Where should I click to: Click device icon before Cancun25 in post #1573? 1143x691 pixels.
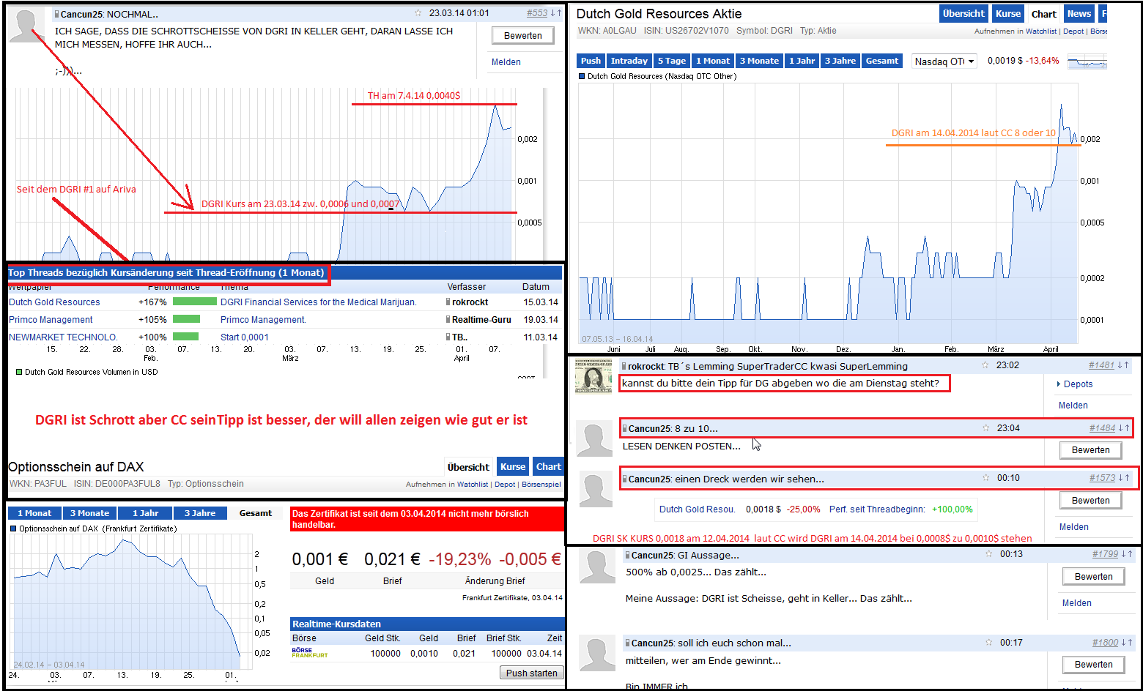click(625, 479)
